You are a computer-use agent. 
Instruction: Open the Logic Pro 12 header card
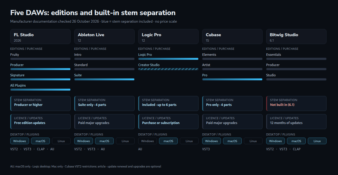point(168,37)
